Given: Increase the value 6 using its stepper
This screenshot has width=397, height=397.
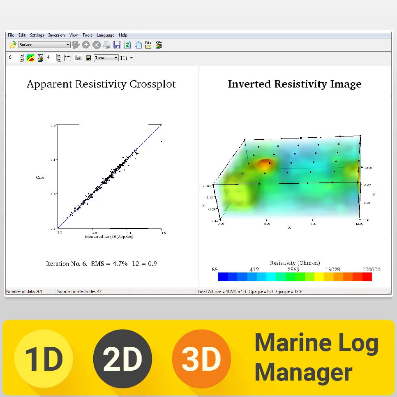Looking at the screenshot, I should [21, 55].
